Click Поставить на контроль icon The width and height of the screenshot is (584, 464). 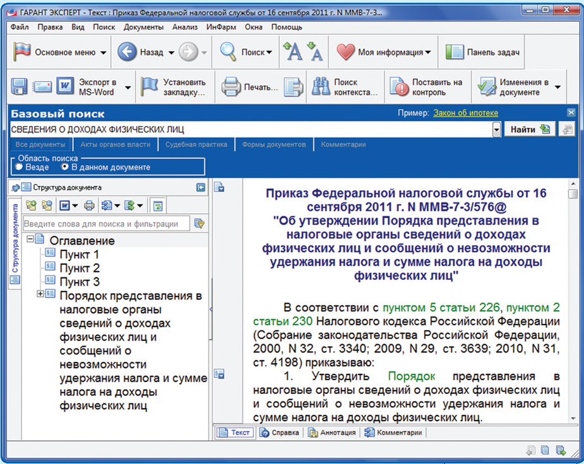399,87
